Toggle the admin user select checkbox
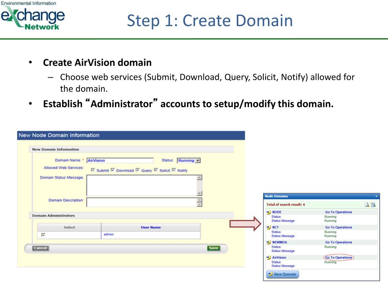Image resolution: width=388 pixels, height=291 pixels. pos(43,235)
